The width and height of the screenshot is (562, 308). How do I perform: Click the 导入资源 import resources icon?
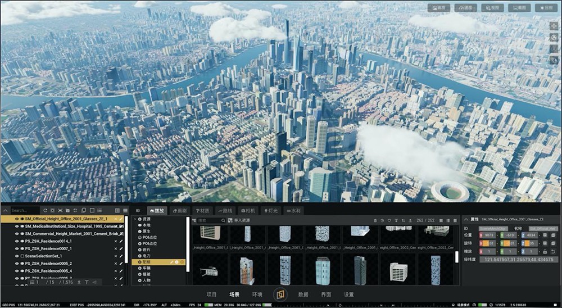click(229, 220)
